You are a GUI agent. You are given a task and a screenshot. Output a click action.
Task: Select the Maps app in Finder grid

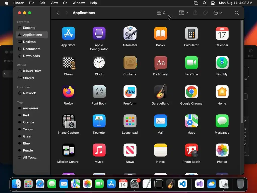pyautogui.click(x=191, y=121)
